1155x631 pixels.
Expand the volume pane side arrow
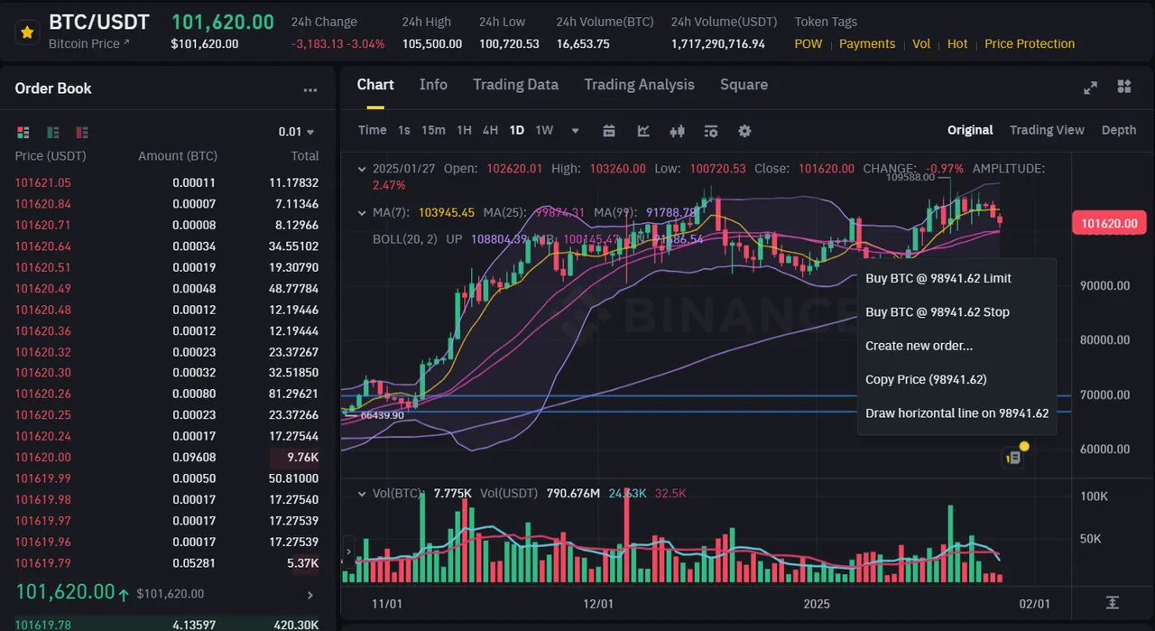click(x=348, y=550)
